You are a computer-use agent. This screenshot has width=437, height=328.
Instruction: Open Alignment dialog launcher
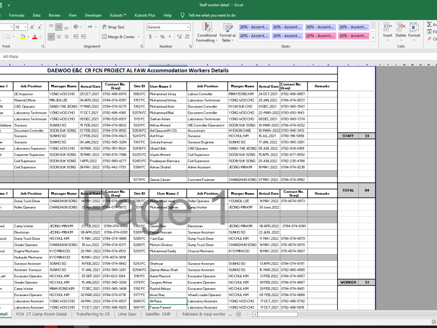coord(142,46)
